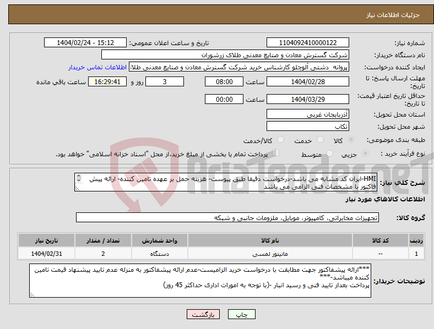
Task: Click the announcement date field 1404/02/24 - 15:12
Action: click(x=85, y=42)
